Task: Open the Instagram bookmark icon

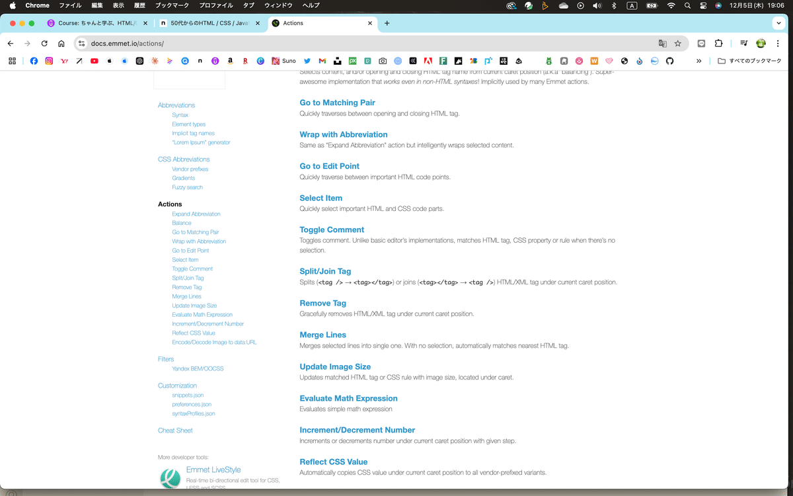Action: tap(49, 61)
